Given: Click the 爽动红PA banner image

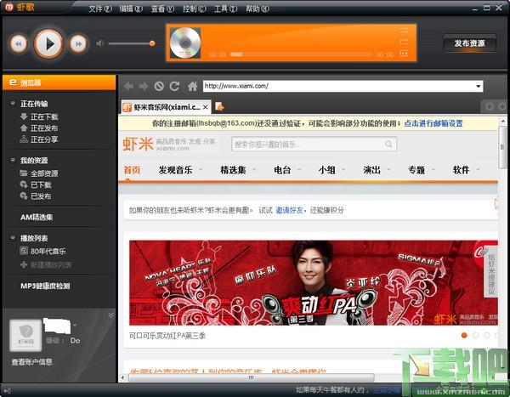Looking at the screenshot, I should [313, 282].
